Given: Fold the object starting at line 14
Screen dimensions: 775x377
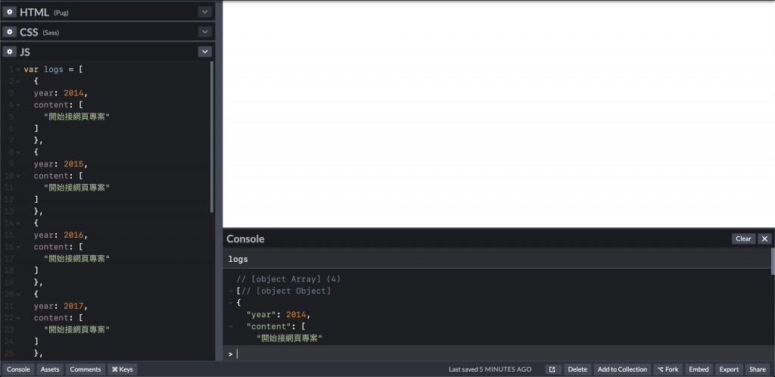Looking at the screenshot, I should 18,223.
